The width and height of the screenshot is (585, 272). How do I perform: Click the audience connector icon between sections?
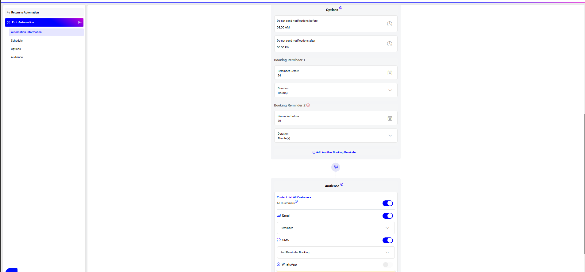(336, 167)
